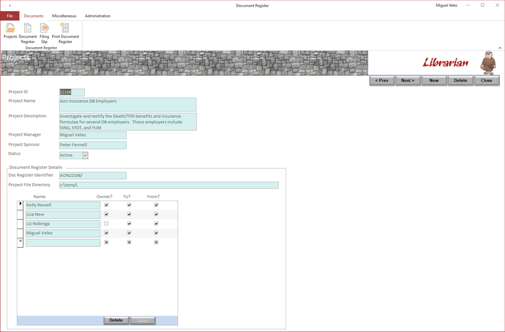Enable Owner checkbox for Liz Nobrega
The image size is (505, 332).
click(x=106, y=223)
